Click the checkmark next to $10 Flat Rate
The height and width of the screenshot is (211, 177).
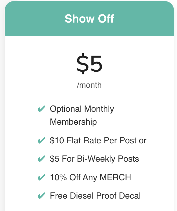(41, 140)
